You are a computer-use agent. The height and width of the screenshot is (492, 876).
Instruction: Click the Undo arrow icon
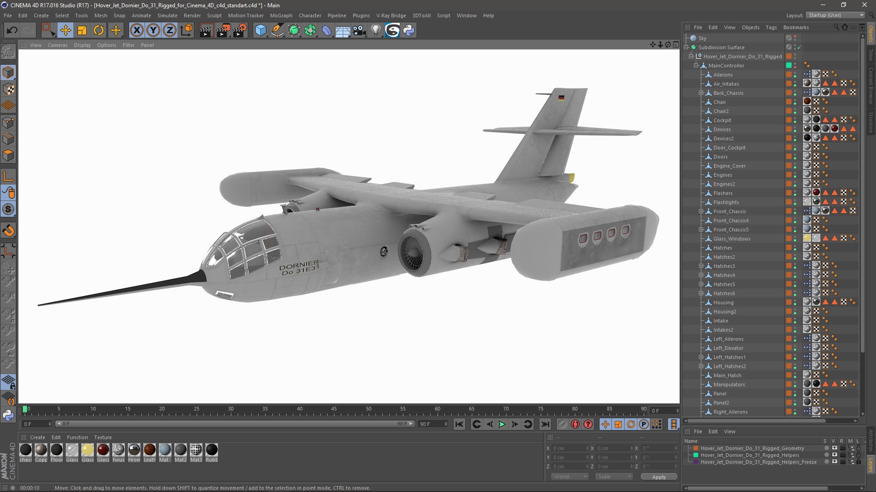(x=12, y=31)
